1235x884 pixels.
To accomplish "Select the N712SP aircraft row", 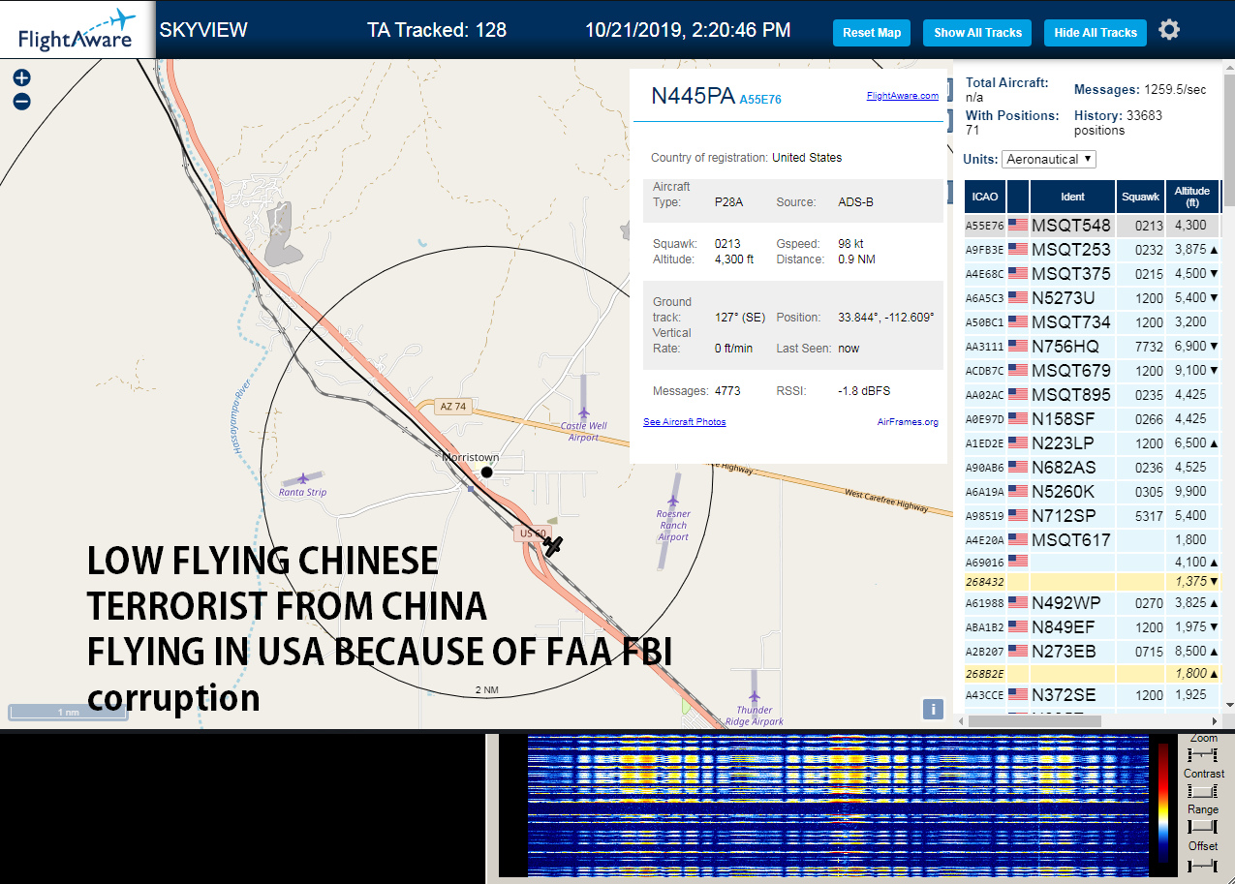I will [x=1093, y=516].
